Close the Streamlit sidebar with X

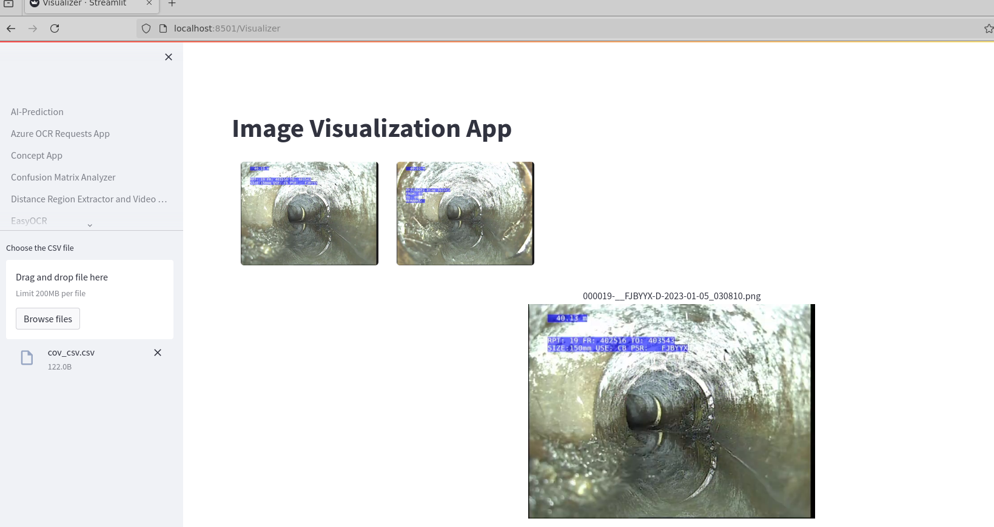point(169,57)
